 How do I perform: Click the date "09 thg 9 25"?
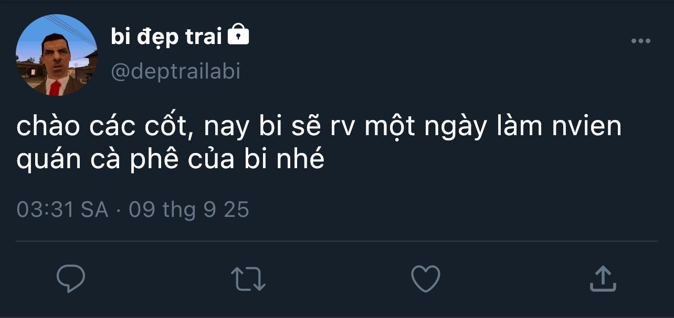[189, 210]
